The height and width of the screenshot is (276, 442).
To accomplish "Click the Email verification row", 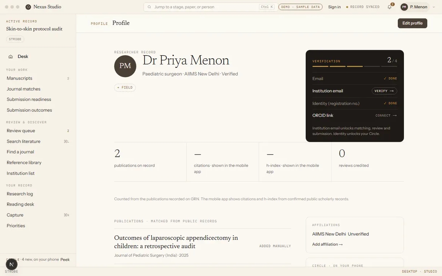I will [355, 78].
